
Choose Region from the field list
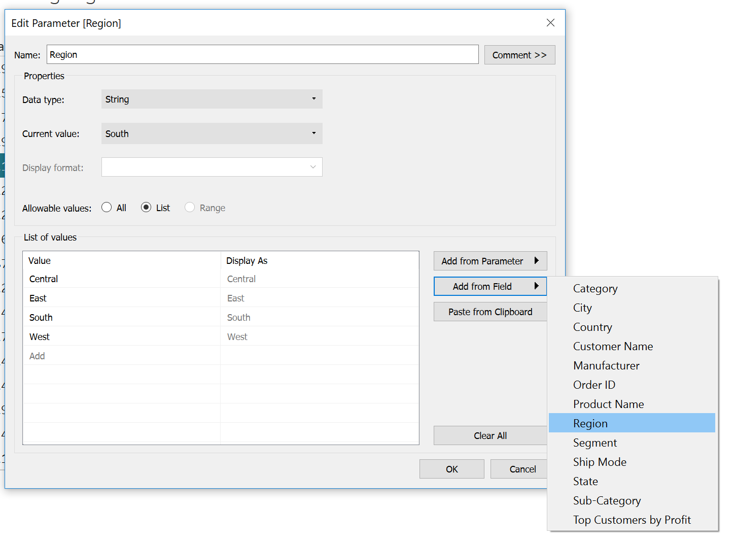tap(590, 423)
